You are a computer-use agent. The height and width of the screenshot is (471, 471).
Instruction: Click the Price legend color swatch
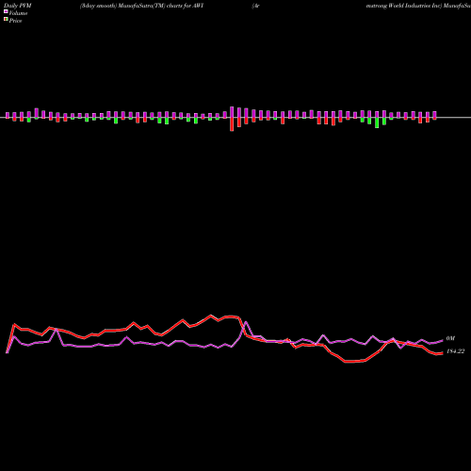coord(6,20)
